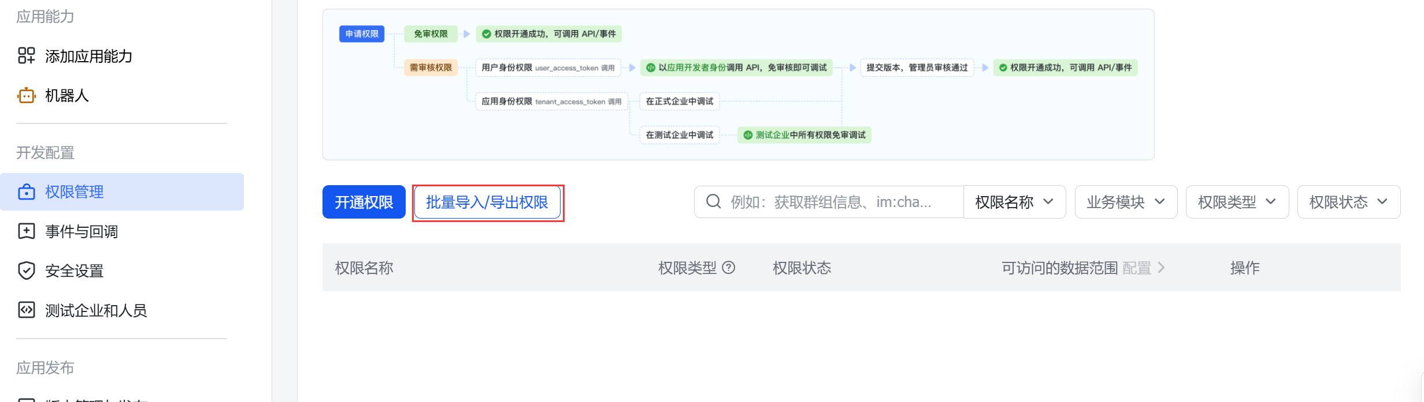Click the 测试企业和人员 code icon
This screenshot has height=402, width=1424.
[x=27, y=310]
